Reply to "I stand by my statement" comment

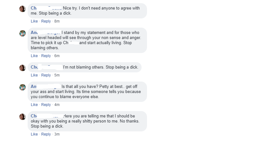(46, 56)
